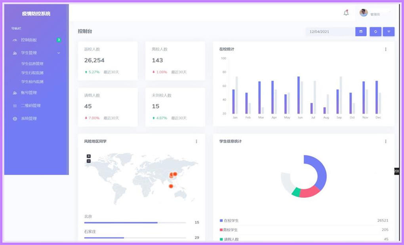Click the 45 value in 请假人数 card

tap(88, 106)
